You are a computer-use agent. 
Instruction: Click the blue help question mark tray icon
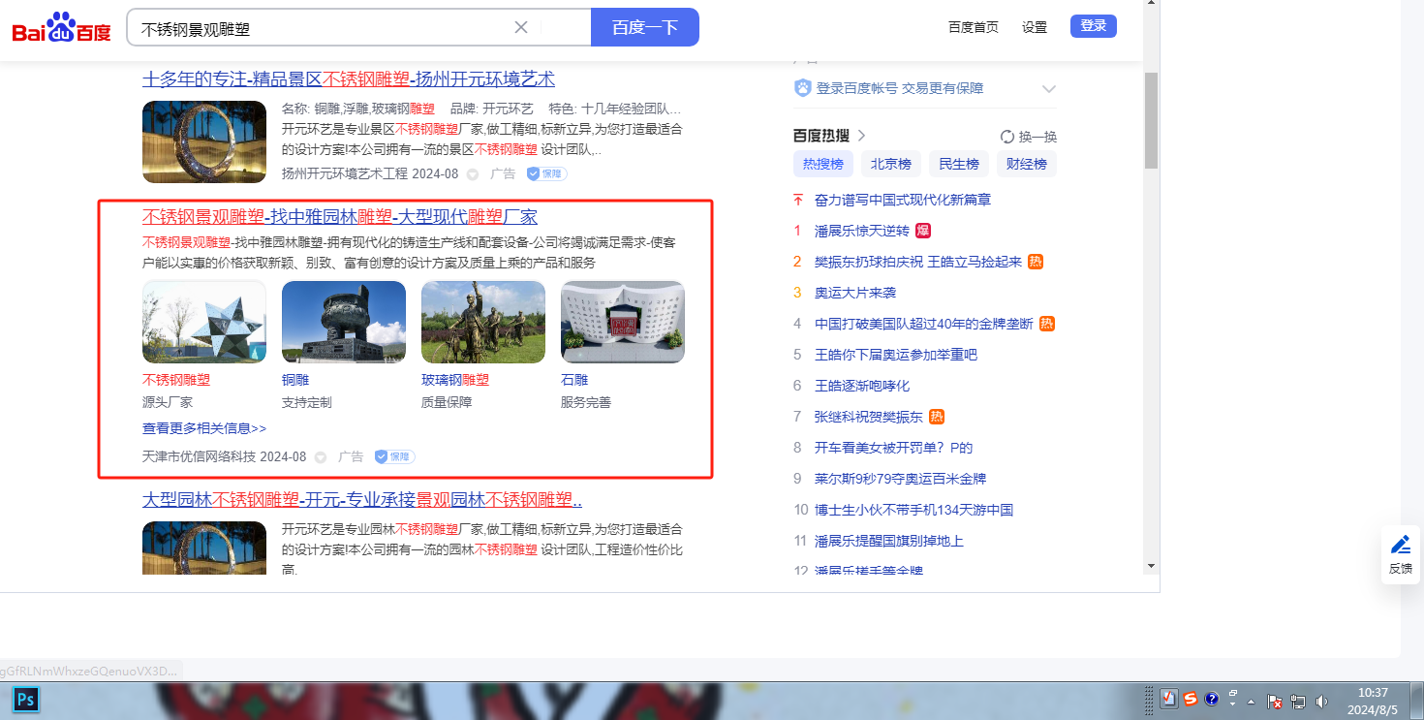tap(1211, 700)
